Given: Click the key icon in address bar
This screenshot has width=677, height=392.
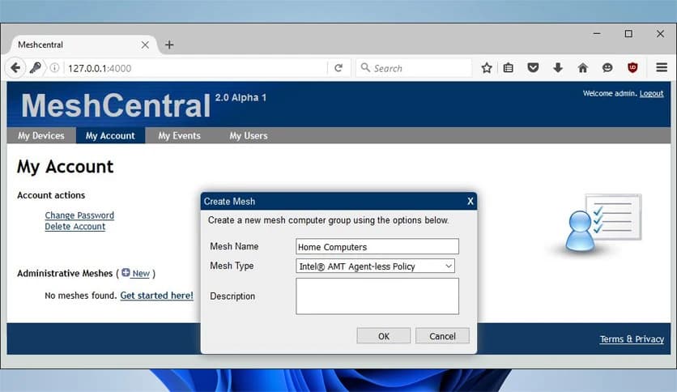Looking at the screenshot, I should [x=35, y=68].
